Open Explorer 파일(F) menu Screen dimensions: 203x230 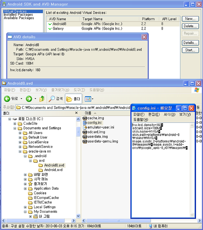(x=10, y=90)
